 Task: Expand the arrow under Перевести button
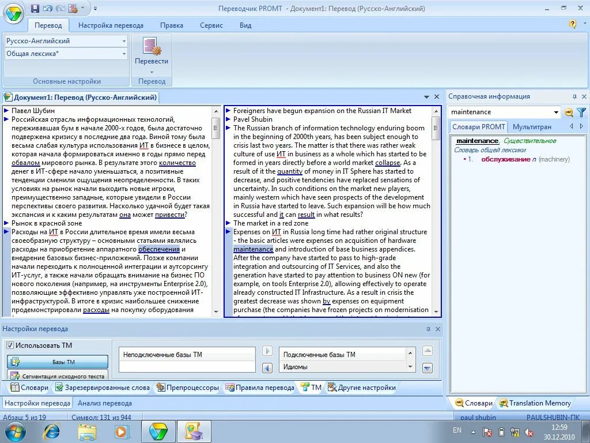(152, 72)
